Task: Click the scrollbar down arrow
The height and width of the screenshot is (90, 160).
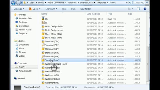Action: click(147, 83)
